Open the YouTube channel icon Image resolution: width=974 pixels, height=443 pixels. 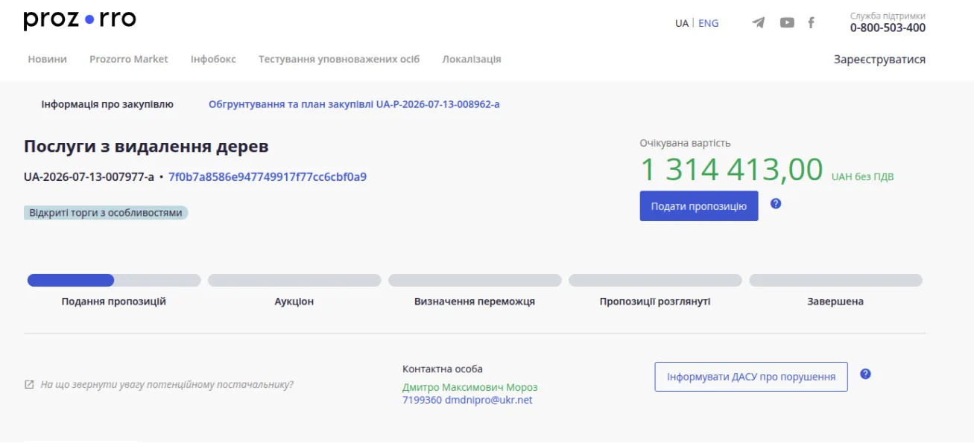click(787, 22)
